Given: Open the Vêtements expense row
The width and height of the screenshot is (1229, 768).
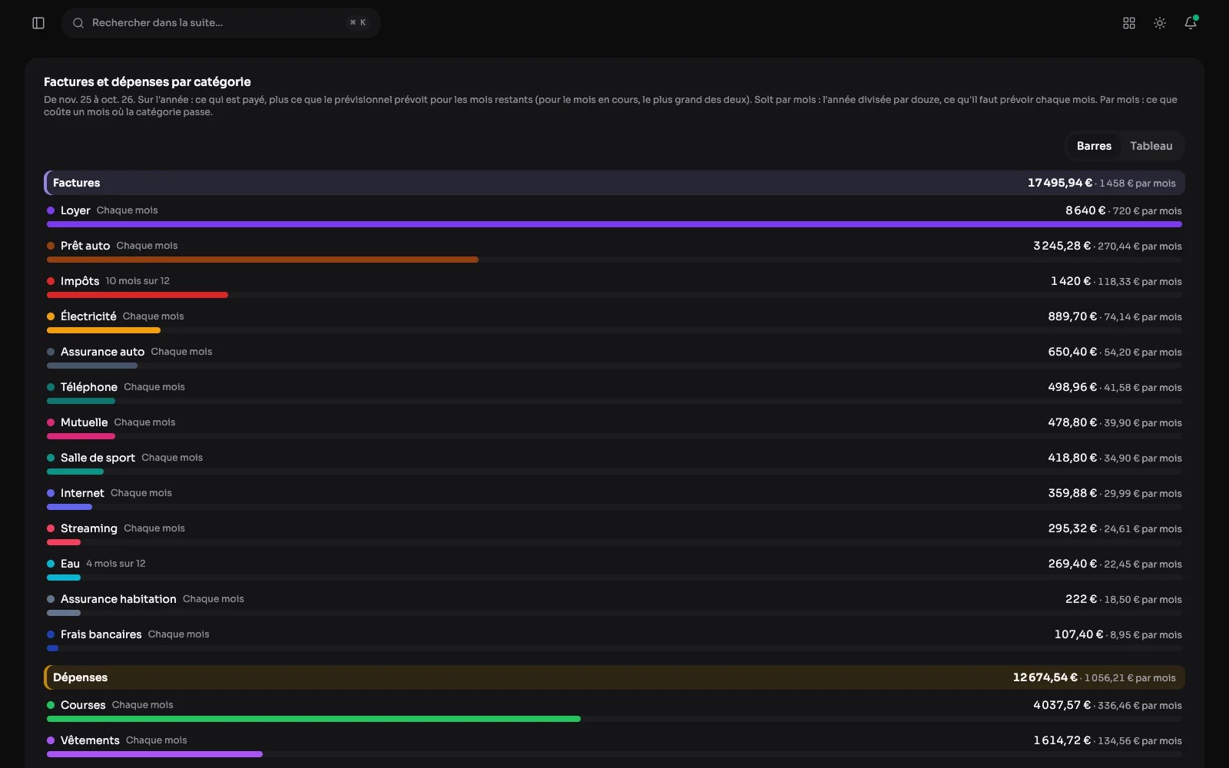Looking at the screenshot, I should (x=614, y=746).
